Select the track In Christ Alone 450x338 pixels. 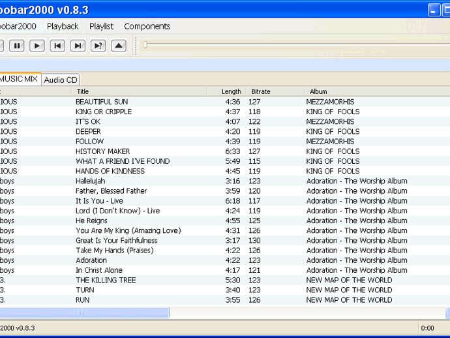point(99,270)
